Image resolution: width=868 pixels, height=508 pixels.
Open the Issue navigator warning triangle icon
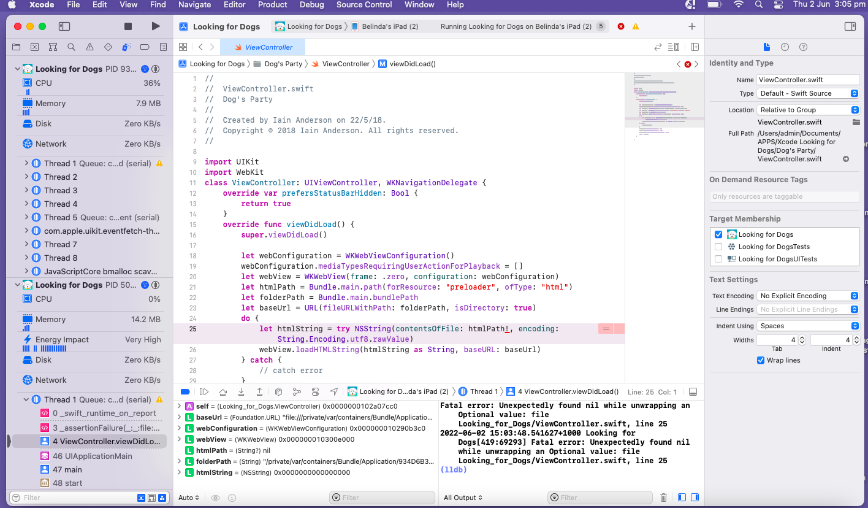pyautogui.click(x=89, y=47)
